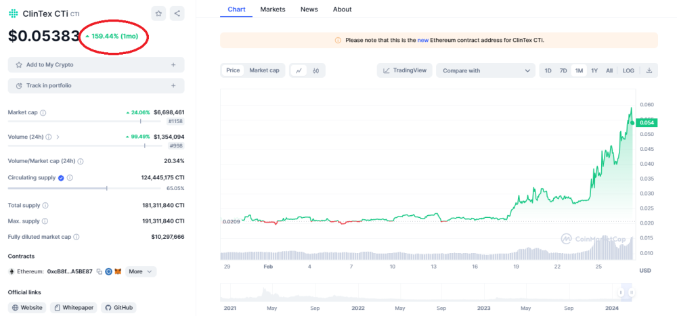Open the Compare with dropdown

tap(485, 70)
